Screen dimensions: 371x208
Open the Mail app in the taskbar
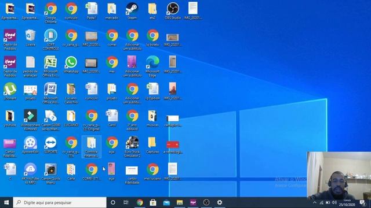[166, 202]
